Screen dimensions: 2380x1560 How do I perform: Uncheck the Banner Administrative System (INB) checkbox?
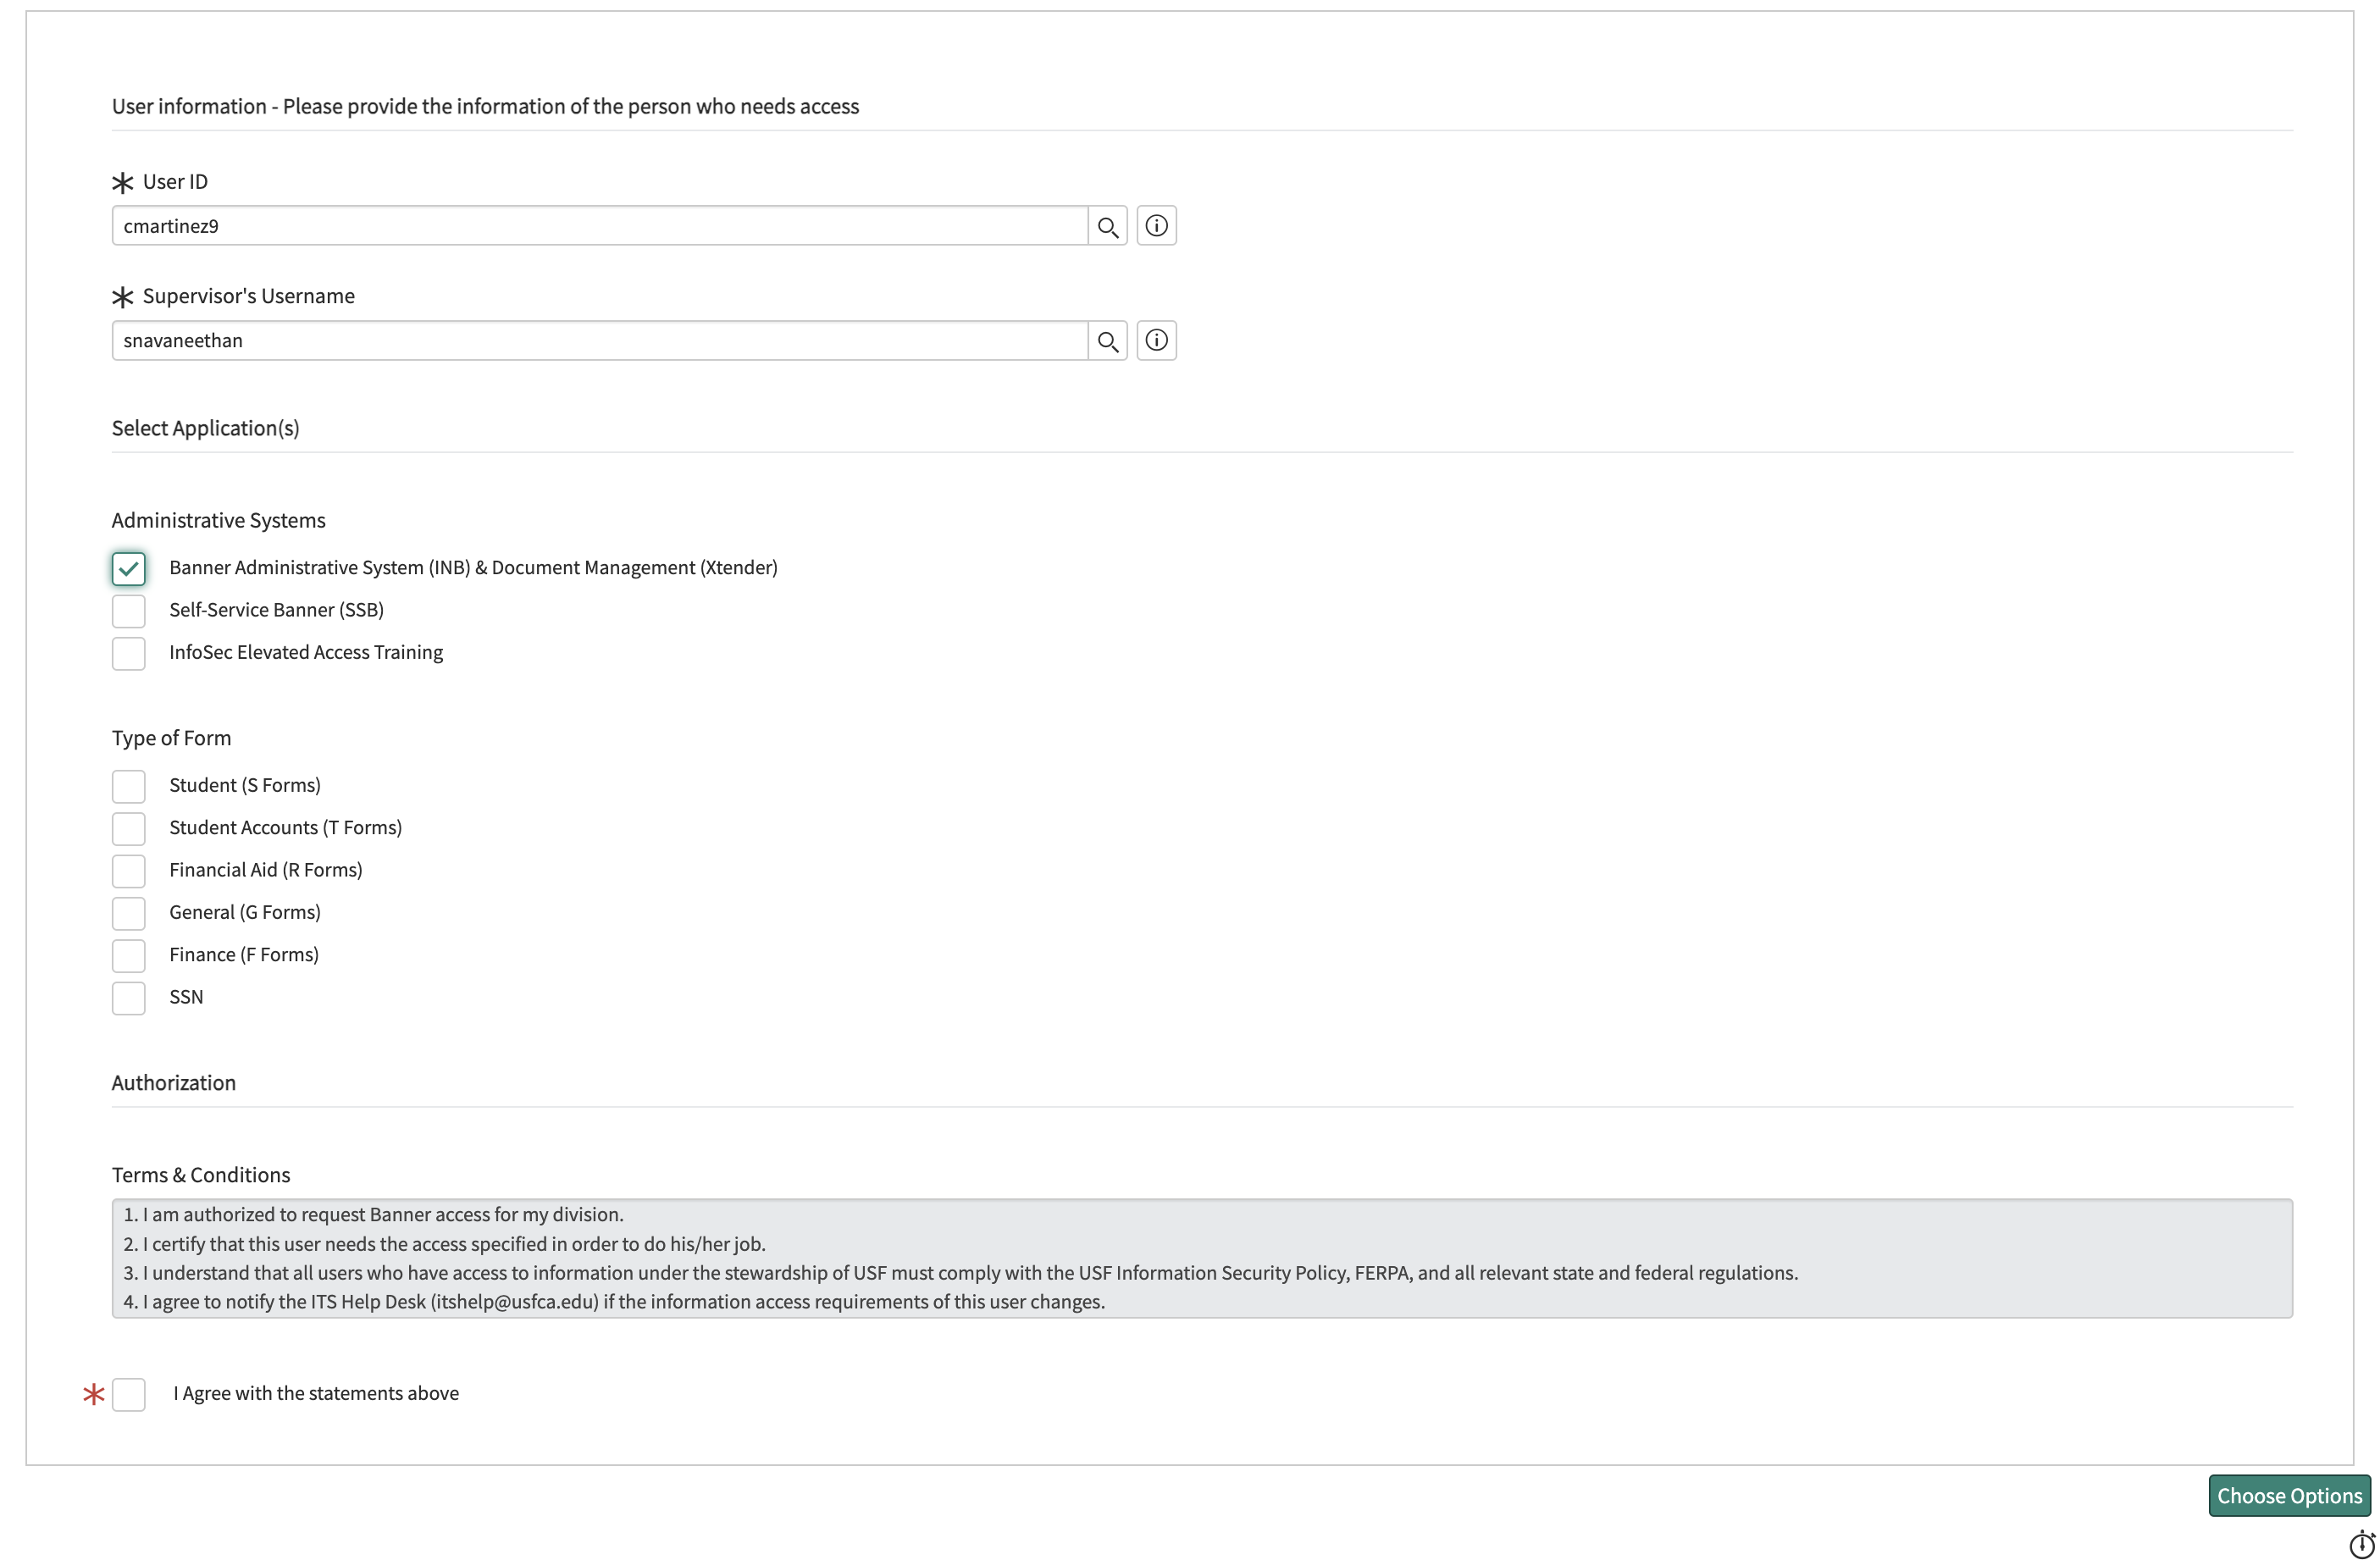click(129, 568)
